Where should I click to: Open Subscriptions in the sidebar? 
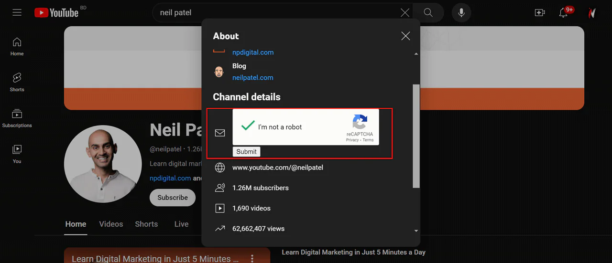(x=17, y=118)
